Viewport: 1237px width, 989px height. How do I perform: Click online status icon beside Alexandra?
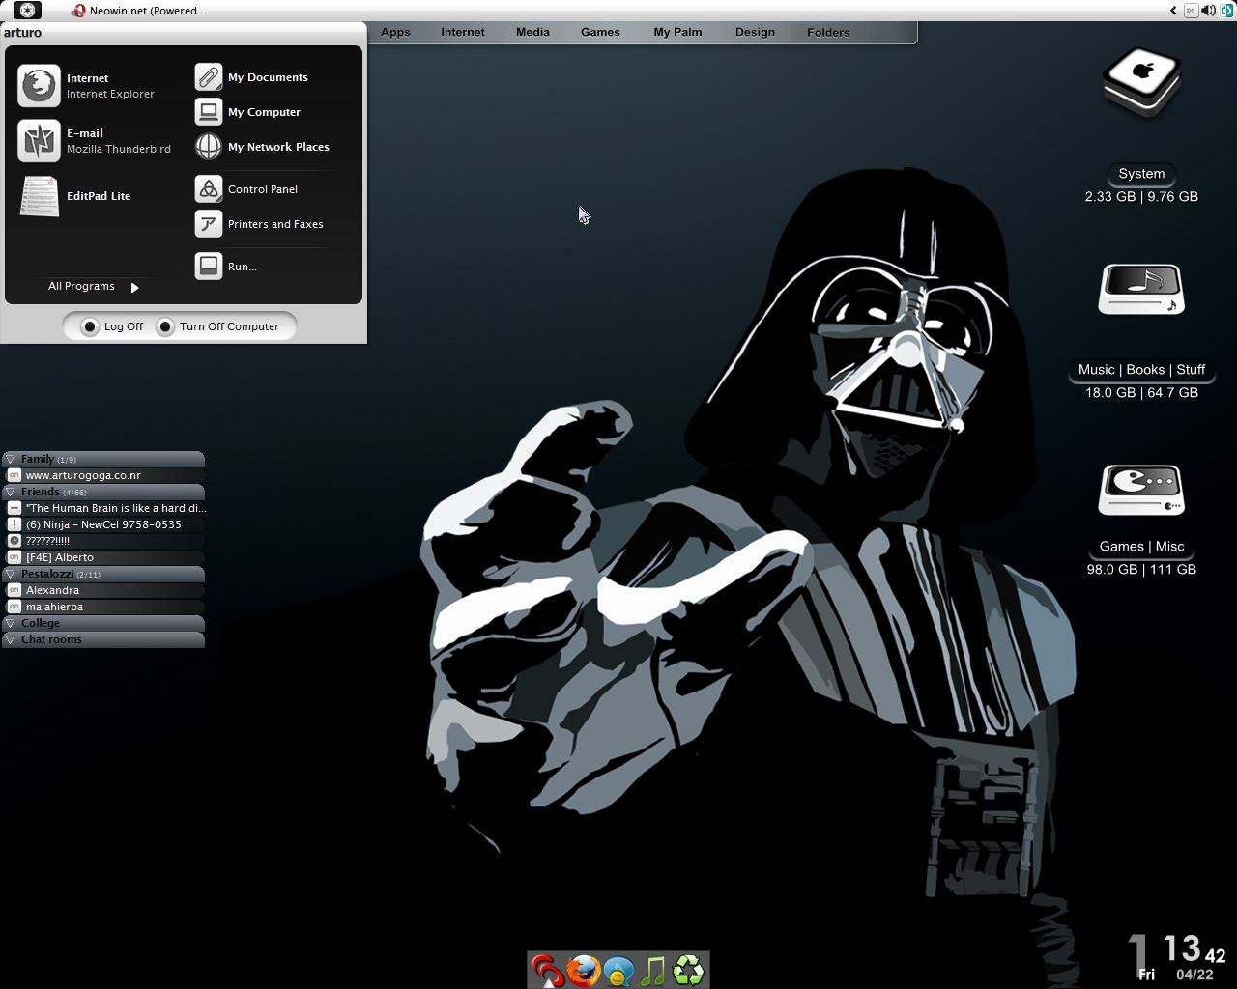(14, 590)
